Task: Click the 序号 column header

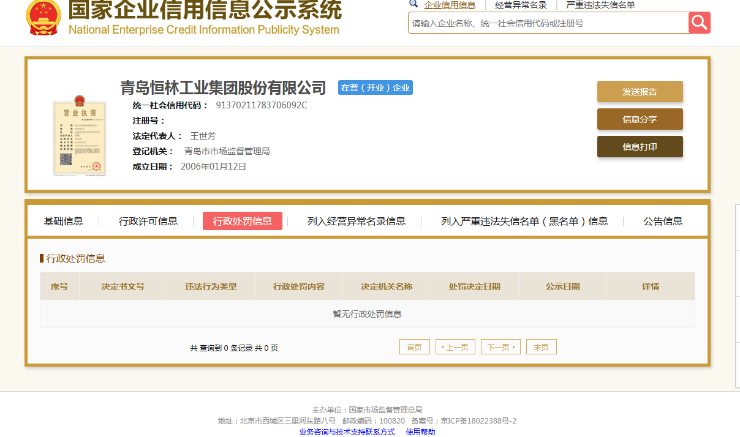Action: click(59, 286)
